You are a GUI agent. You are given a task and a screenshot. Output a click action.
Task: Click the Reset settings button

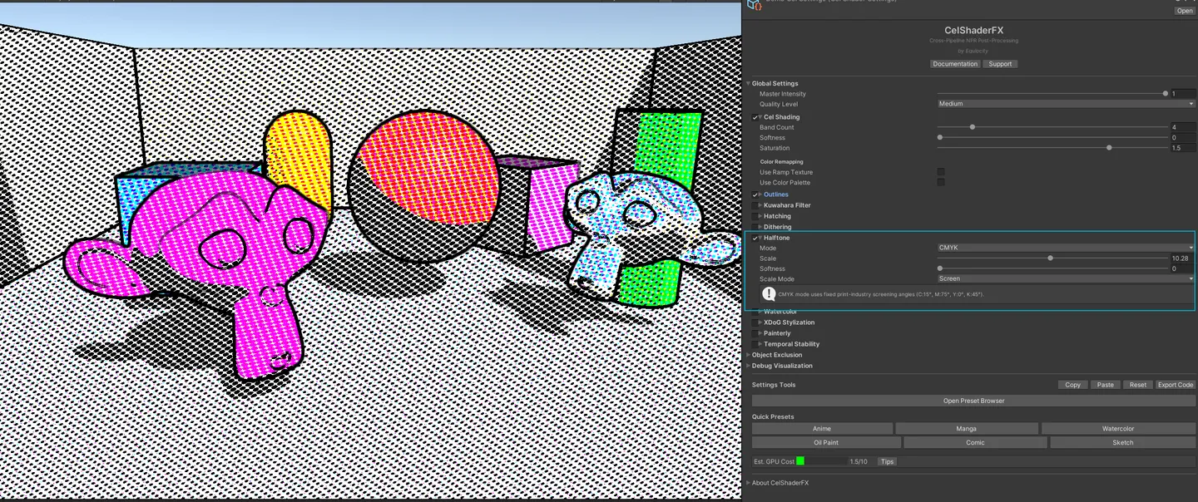click(x=1138, y=385)
